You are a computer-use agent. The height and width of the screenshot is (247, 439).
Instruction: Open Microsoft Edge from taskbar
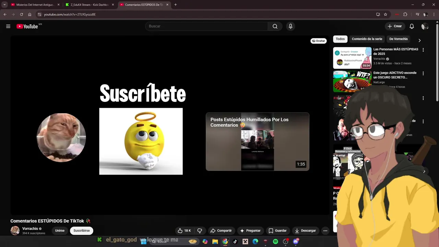coord(255,242)
